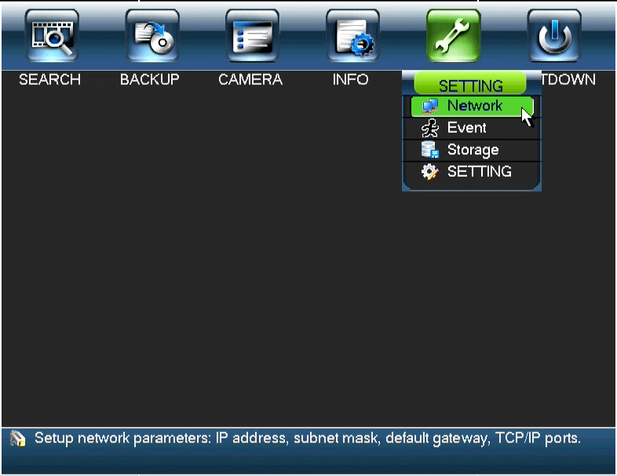Choose SETTING entry at submenu bottom
The width and height of the screenshot is (617, 476).
click(x=473, y=172)
